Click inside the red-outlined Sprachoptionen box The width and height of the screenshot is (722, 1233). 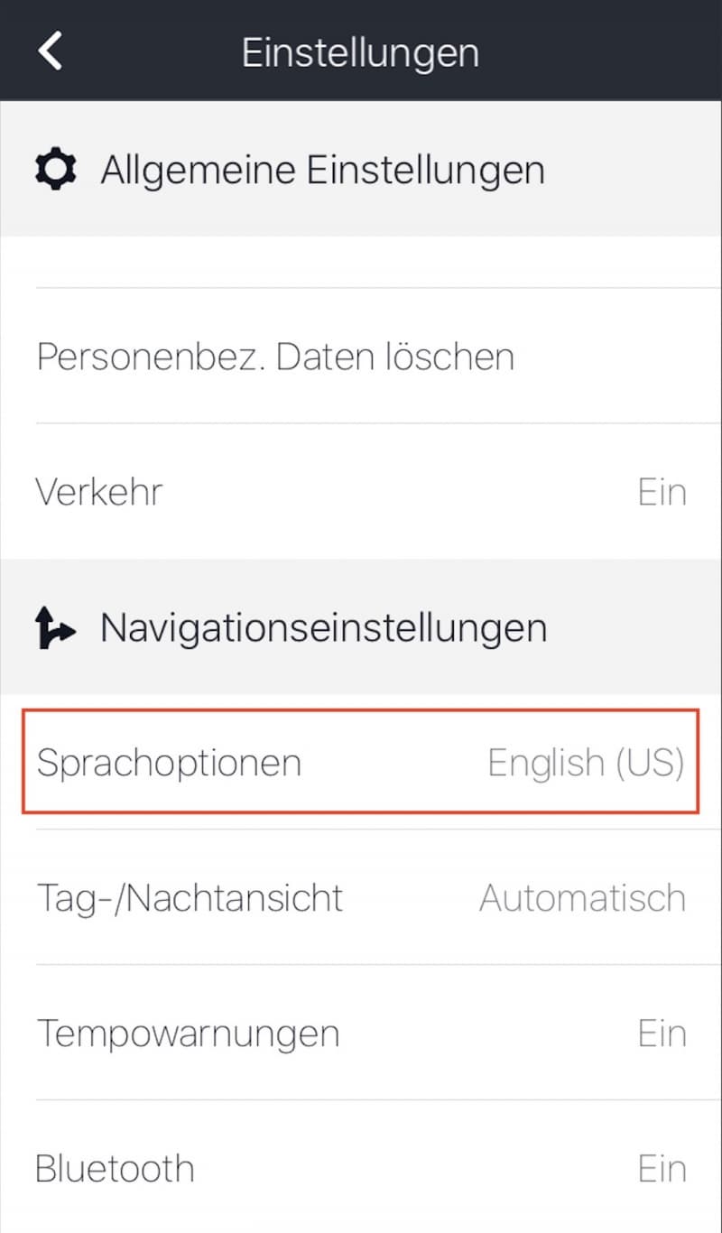pyautogui.click(x=361, y=762)
